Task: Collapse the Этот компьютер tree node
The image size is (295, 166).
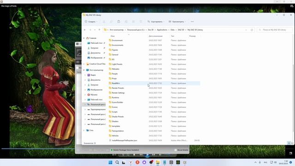Action: pos(84,70)
